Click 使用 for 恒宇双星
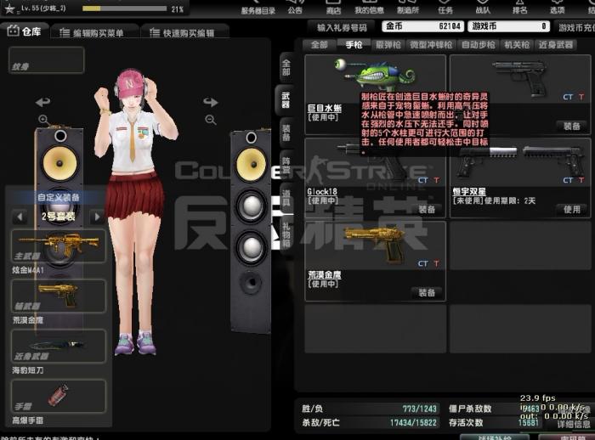The width and height of the screenshot is (595, 440). 571,209
